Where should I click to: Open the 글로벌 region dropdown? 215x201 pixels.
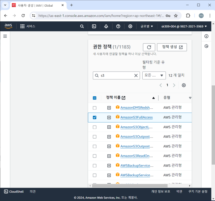[x=147, y=26]
